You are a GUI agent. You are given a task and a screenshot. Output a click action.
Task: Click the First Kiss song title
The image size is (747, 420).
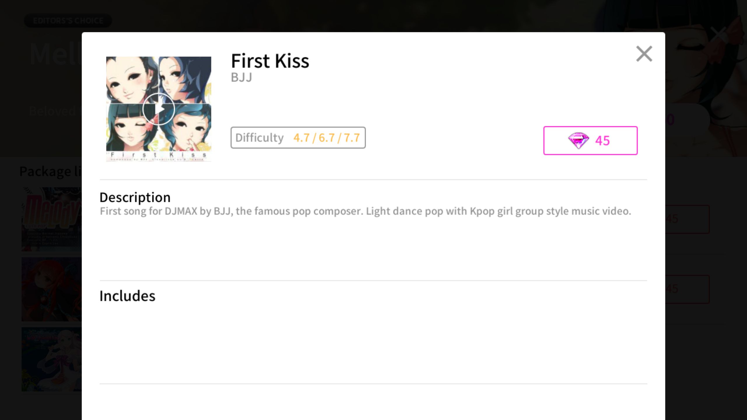(x=270, y=61)
